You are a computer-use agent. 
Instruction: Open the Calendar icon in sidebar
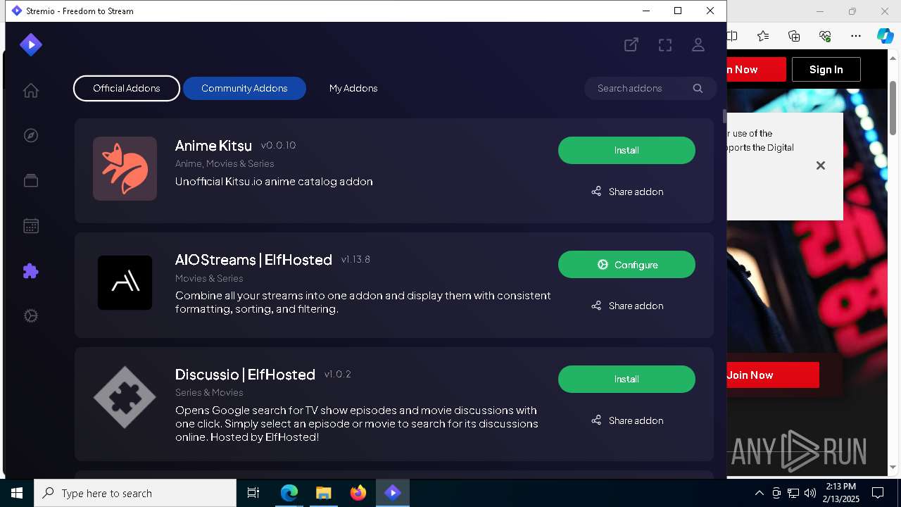30,226
